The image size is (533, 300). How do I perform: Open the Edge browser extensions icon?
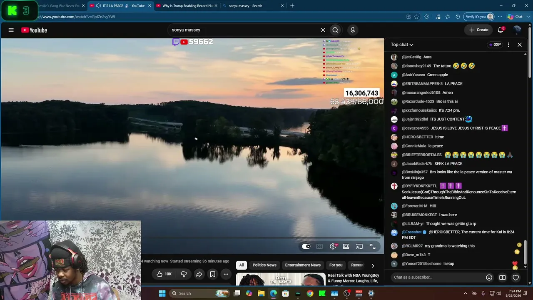tap(426, 17)
